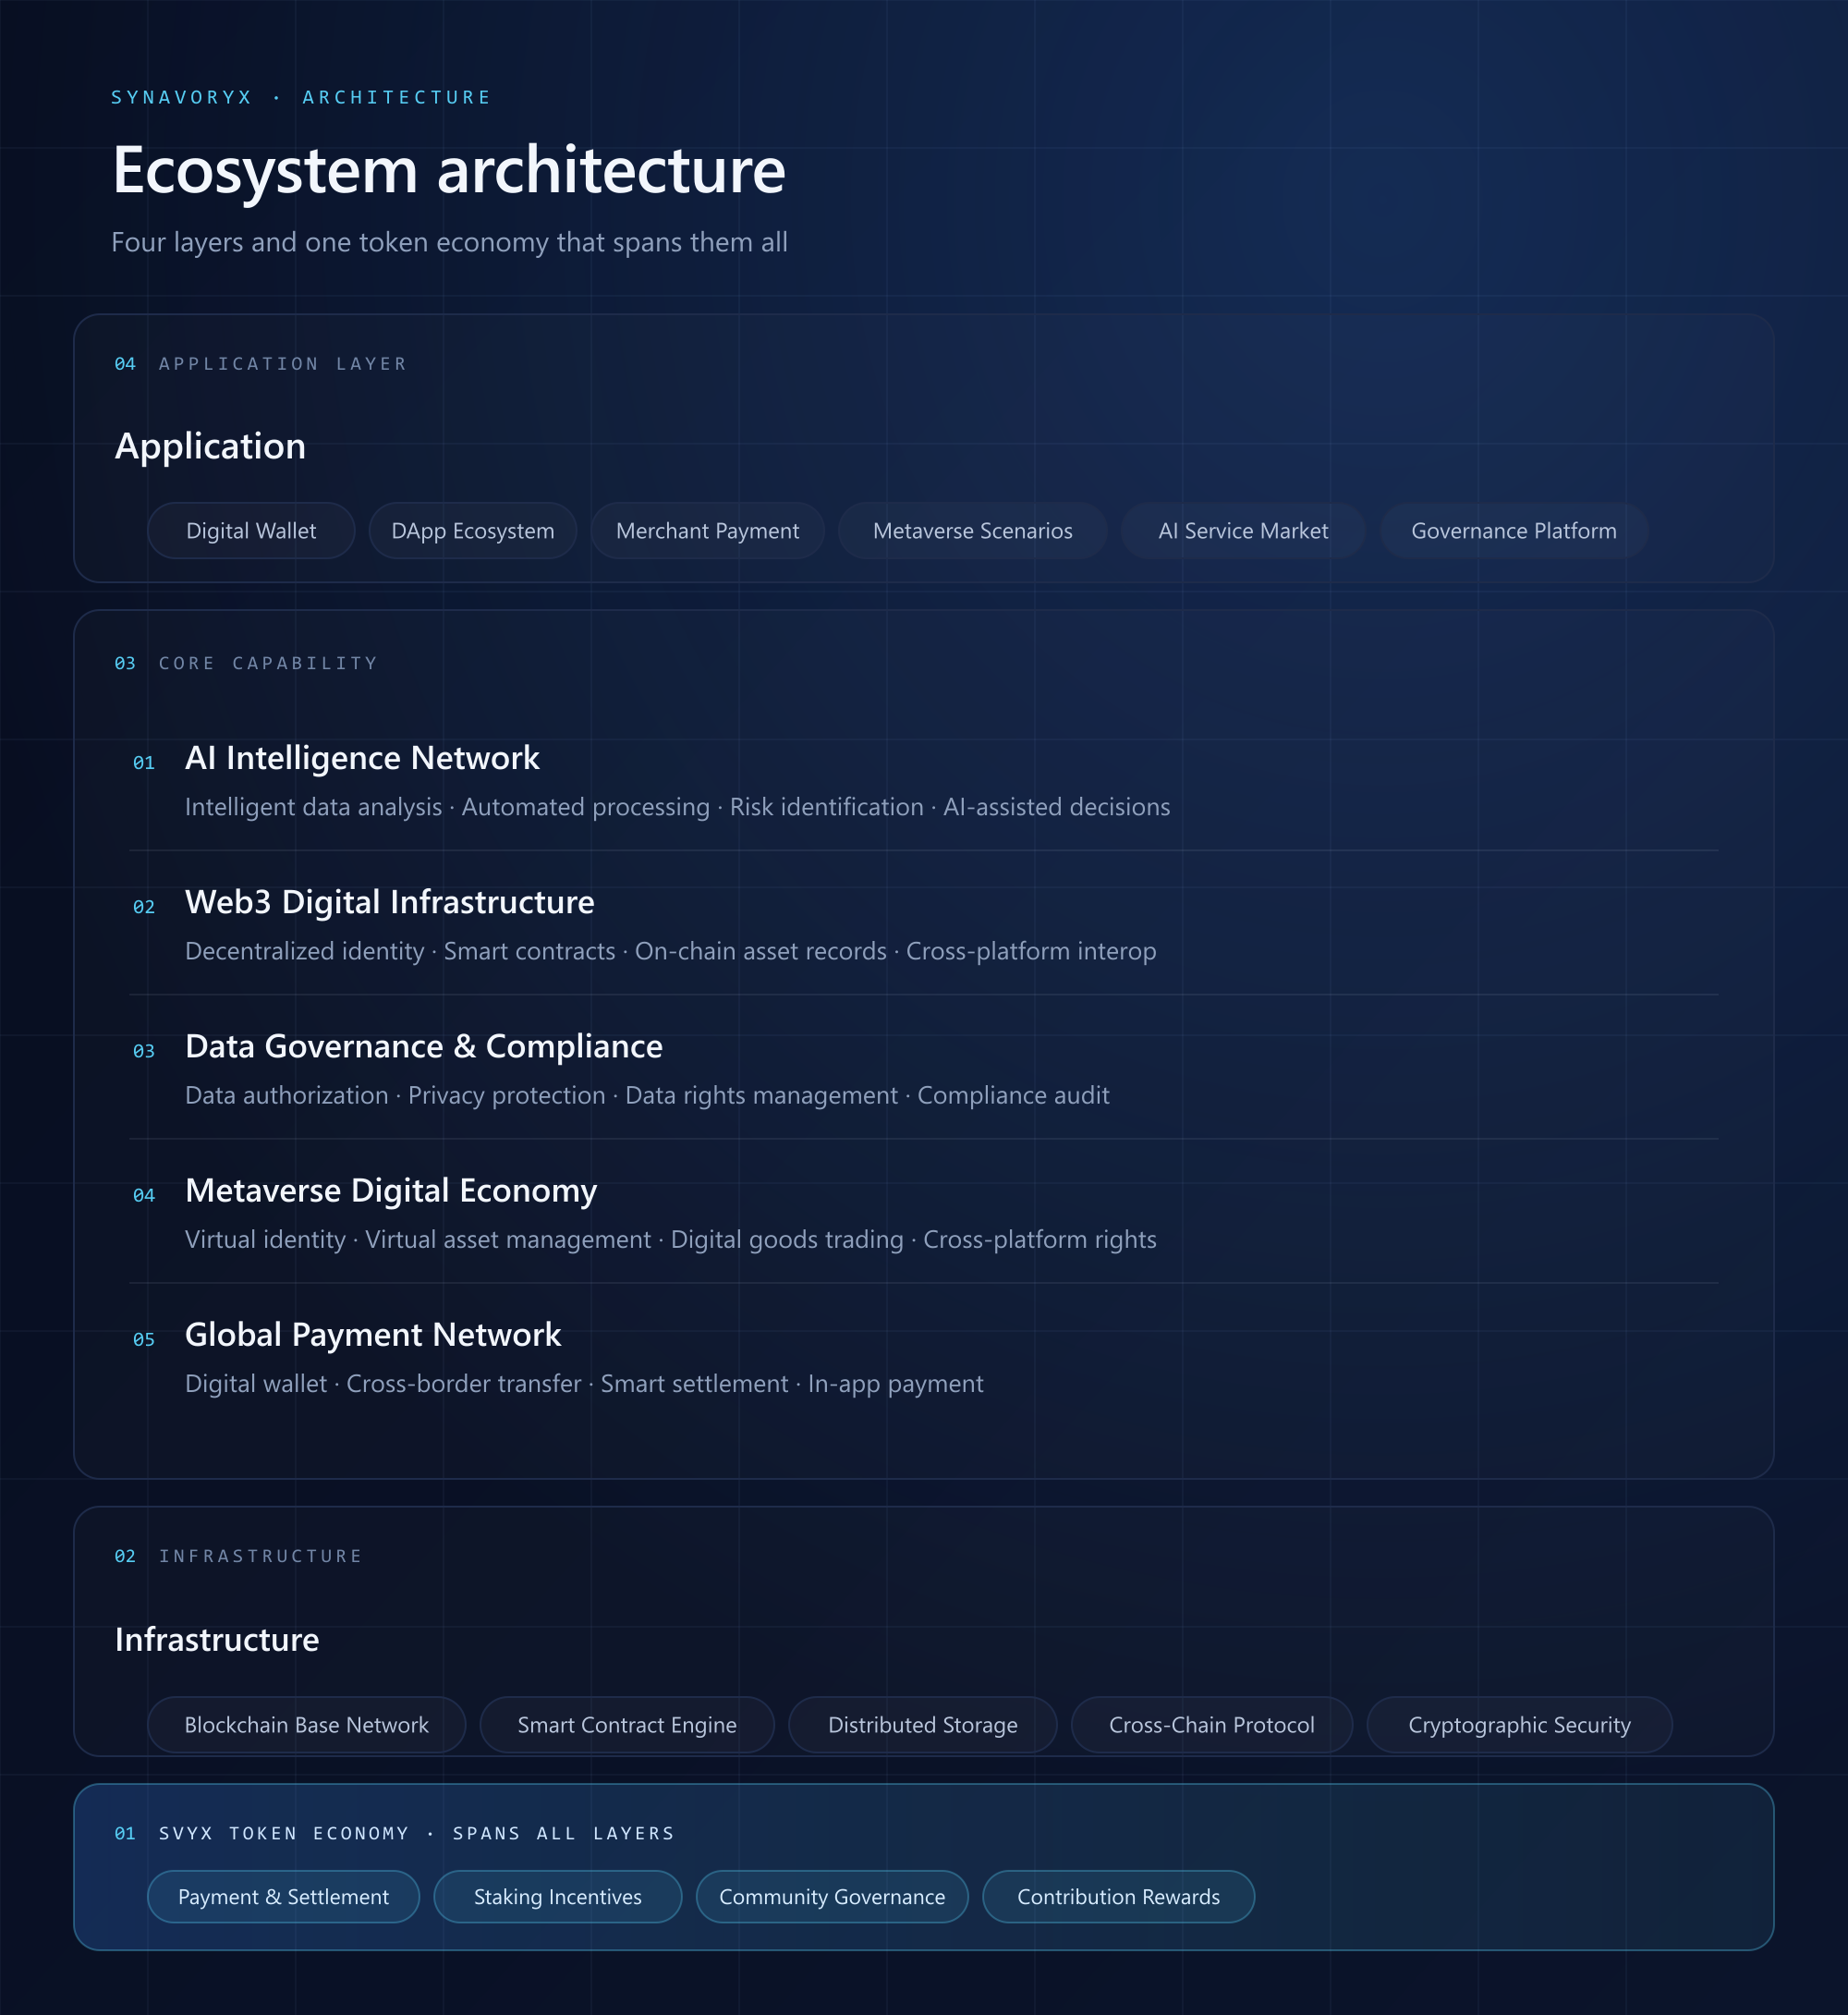Click the Ecosystem architecture page title

click(x=449, y=170)
